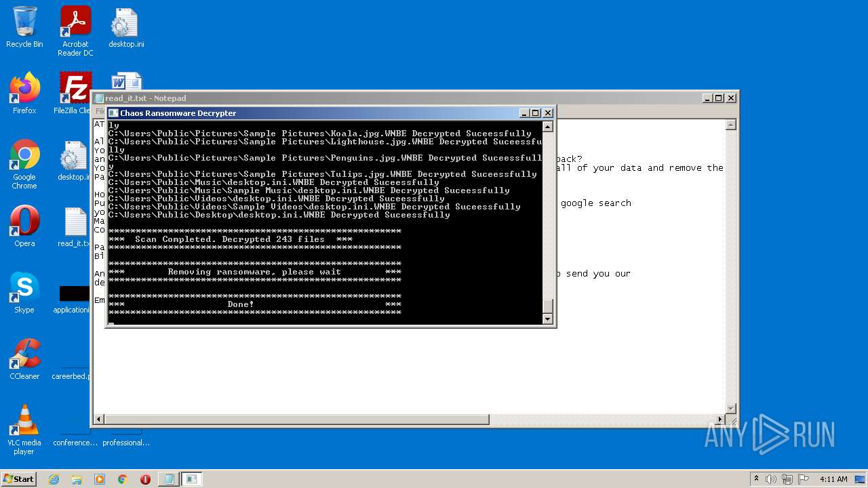This screenshot has height=488, width=868.
Task: Minimize the read_it.txt Notepad window
Action: 707,98
